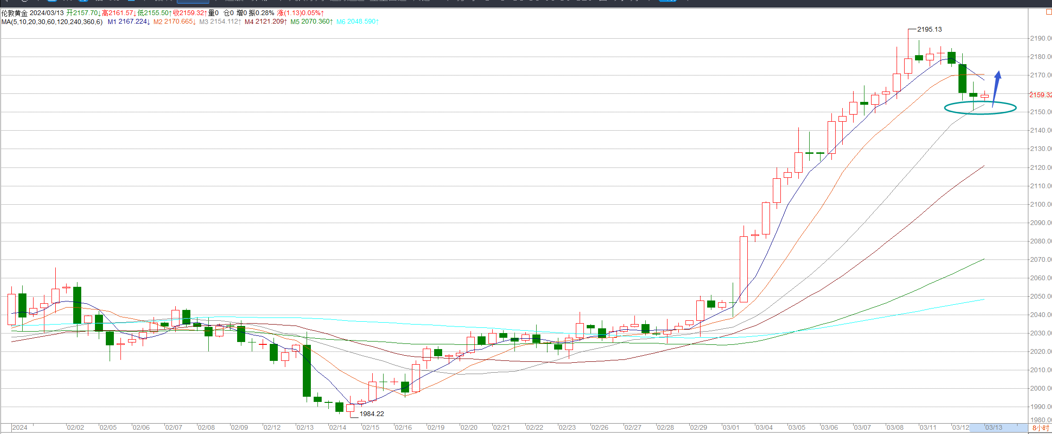The image size is (1052, 434).
Task: Click the 2030.00 price axis label
Action: [1040, 333]
